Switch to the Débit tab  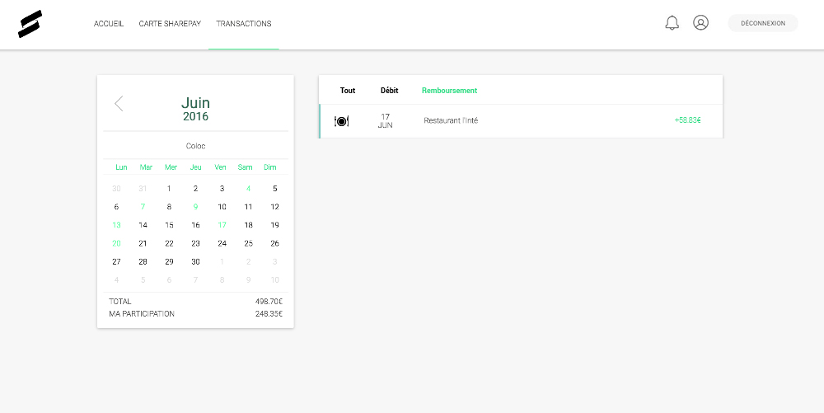(x=390, y=91)
